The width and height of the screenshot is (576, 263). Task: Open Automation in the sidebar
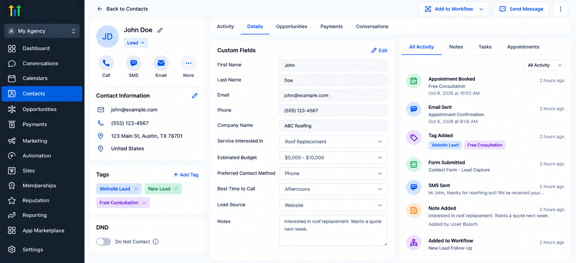click(42, 156)
